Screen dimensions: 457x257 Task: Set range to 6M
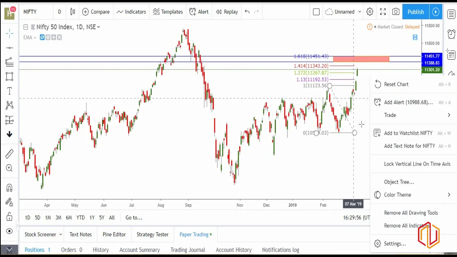(69, 217)
